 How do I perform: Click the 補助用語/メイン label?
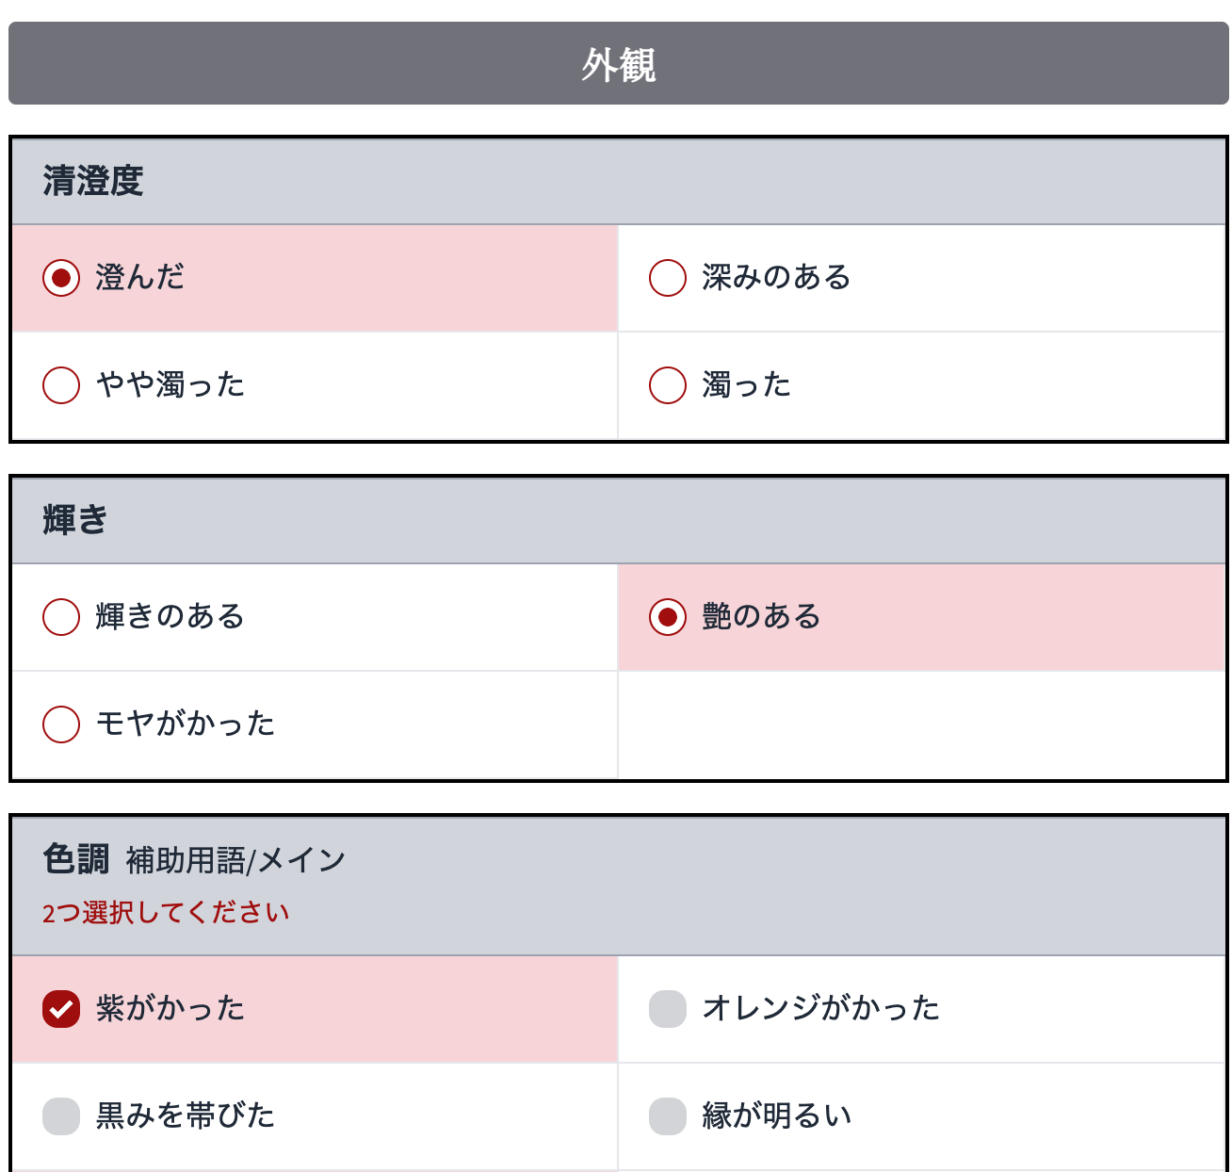(233, 860)
